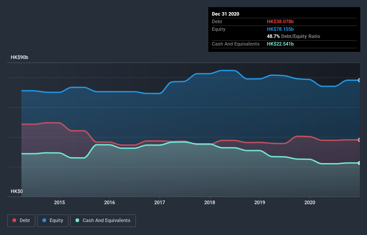
Task: Select the Equity end-point marker on chart
Action: [359, 80]
